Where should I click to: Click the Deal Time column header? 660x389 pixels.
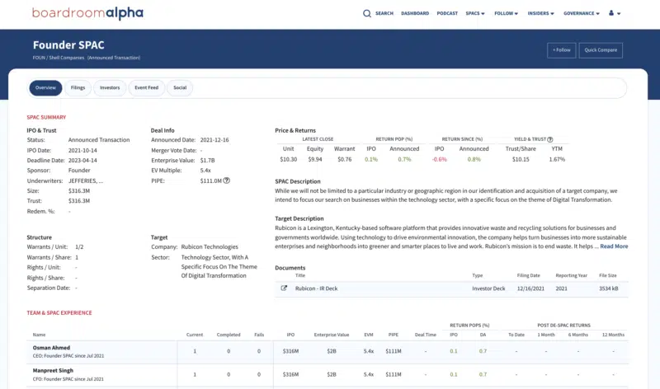pos(425,335)
